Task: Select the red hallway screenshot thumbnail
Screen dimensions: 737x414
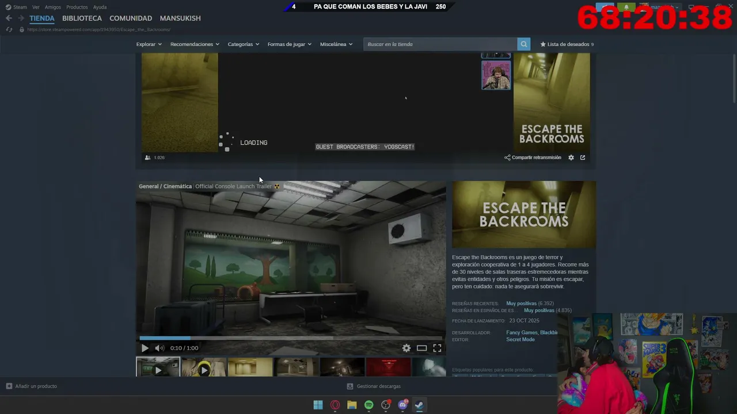Action: coord(388,367)
